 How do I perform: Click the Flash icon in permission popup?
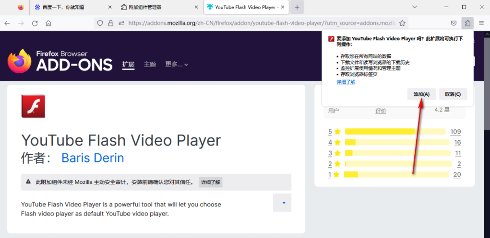coord(332,39)
